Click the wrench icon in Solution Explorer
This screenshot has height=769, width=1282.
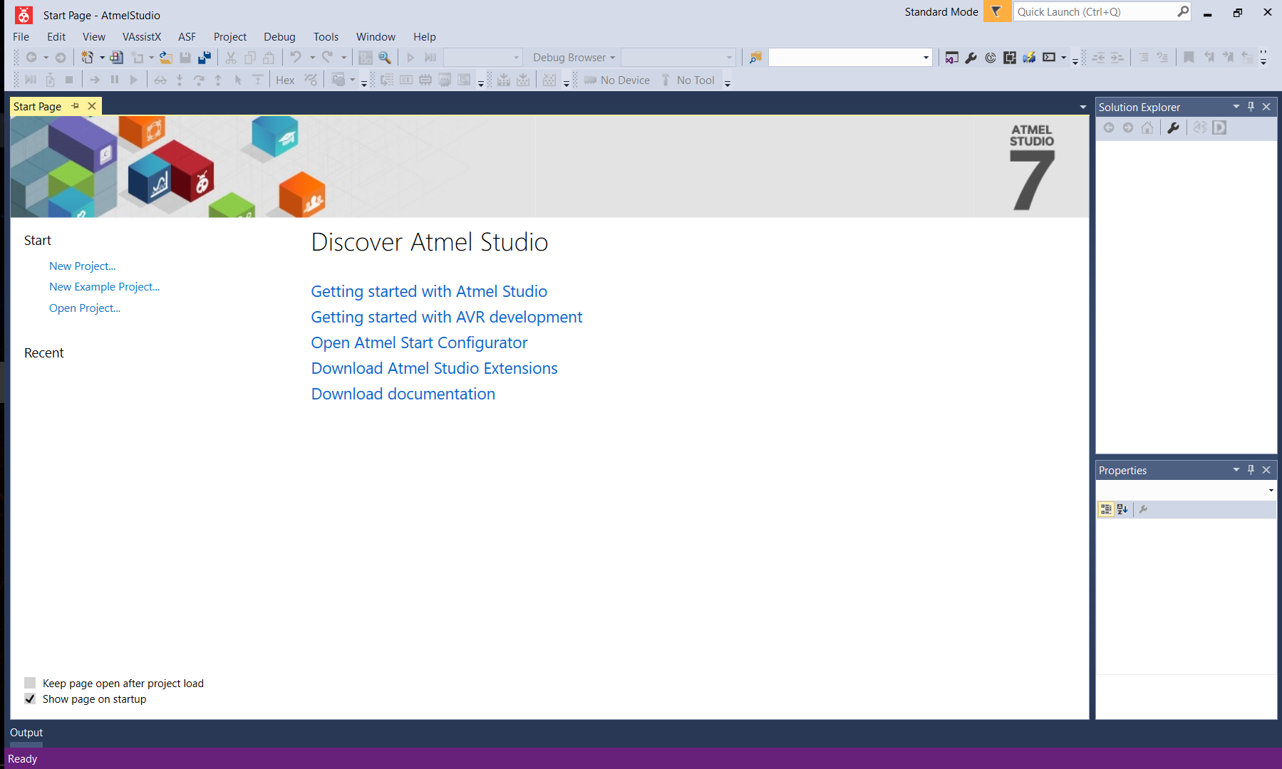tap(1173, 127)
